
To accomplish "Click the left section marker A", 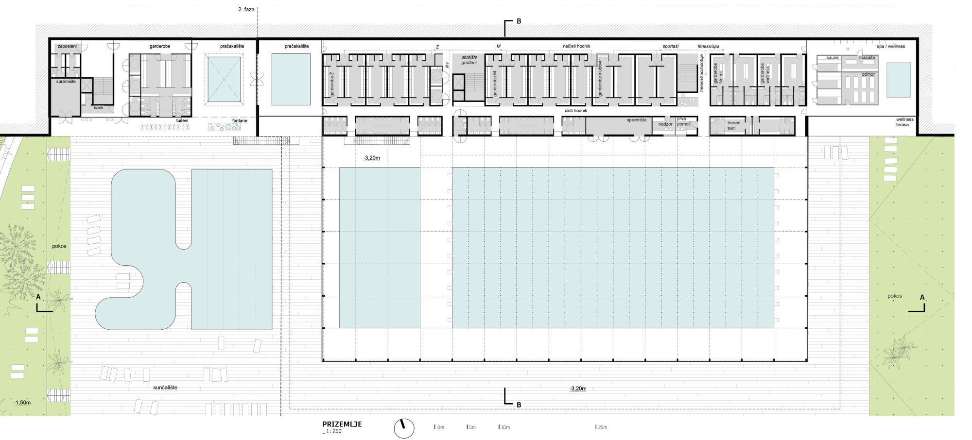I will pos(38,297).
